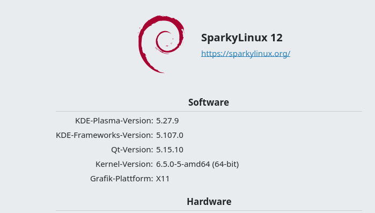Select the Qt version value 5.15.10

[170, 150]
